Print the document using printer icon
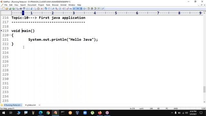 pyautogui.click(x=21, y=9)
